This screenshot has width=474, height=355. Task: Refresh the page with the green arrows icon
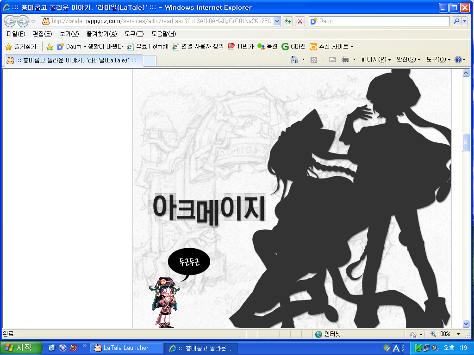pos(288,21)
